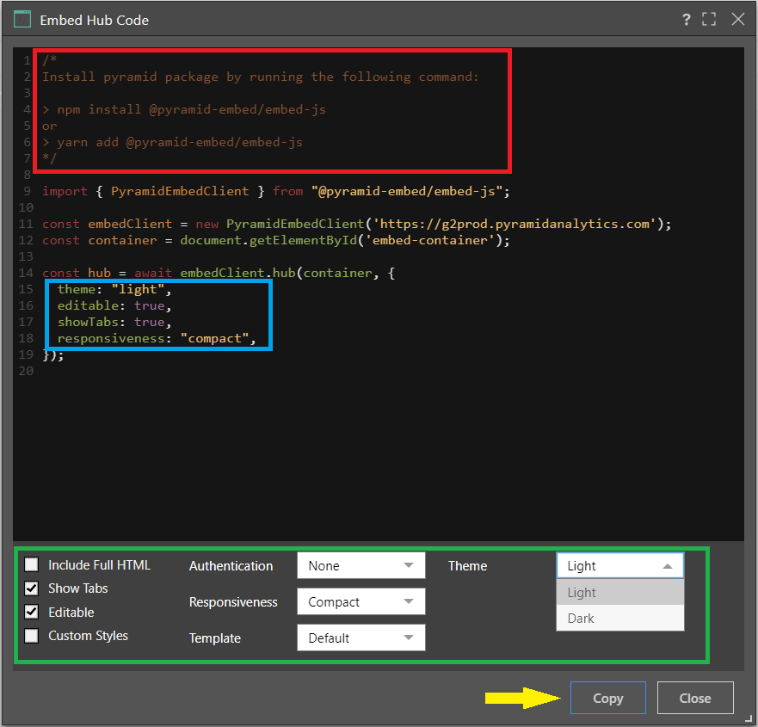The image size is (758, 727).
Task: Open the Template dropdown
Action: click(361, 638)
